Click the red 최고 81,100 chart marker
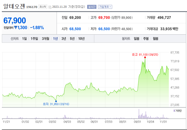 (x=145, y=57)
